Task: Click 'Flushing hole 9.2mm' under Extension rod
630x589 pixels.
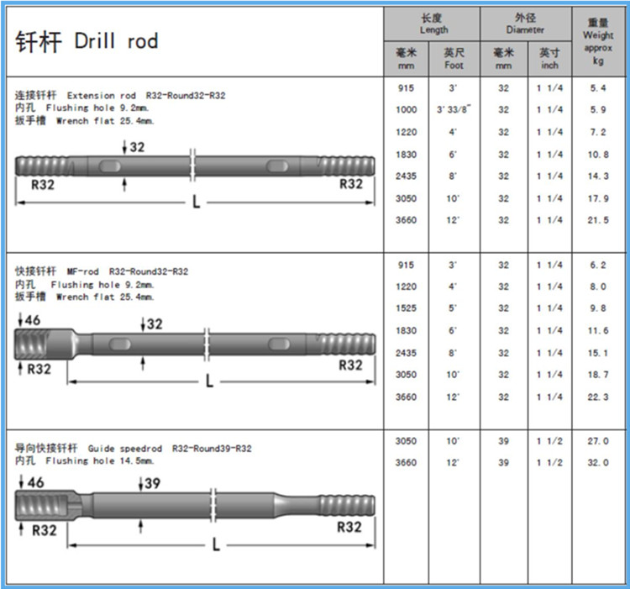Action: pos(97,108)
